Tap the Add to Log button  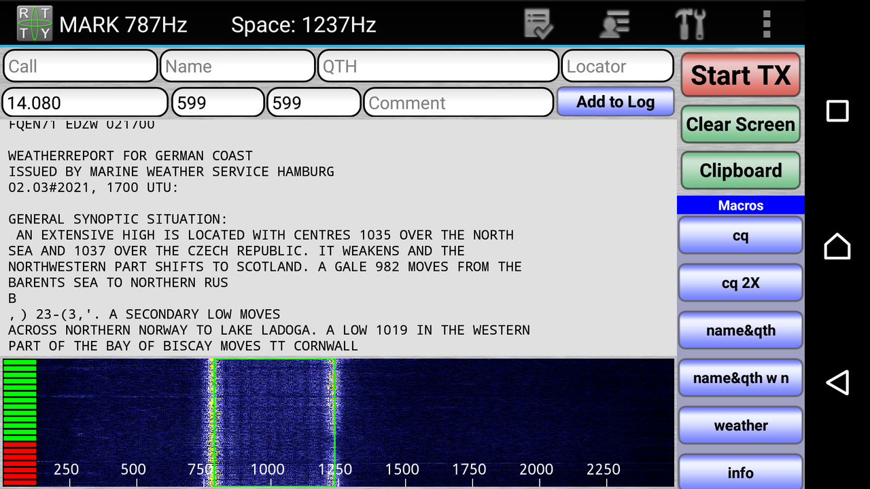tap(616, 102)
